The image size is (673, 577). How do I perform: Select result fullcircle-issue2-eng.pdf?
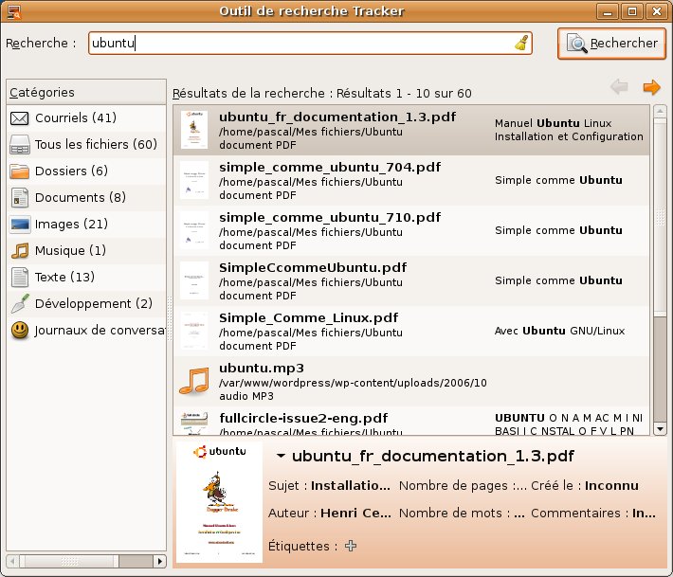tap(411, 422)
